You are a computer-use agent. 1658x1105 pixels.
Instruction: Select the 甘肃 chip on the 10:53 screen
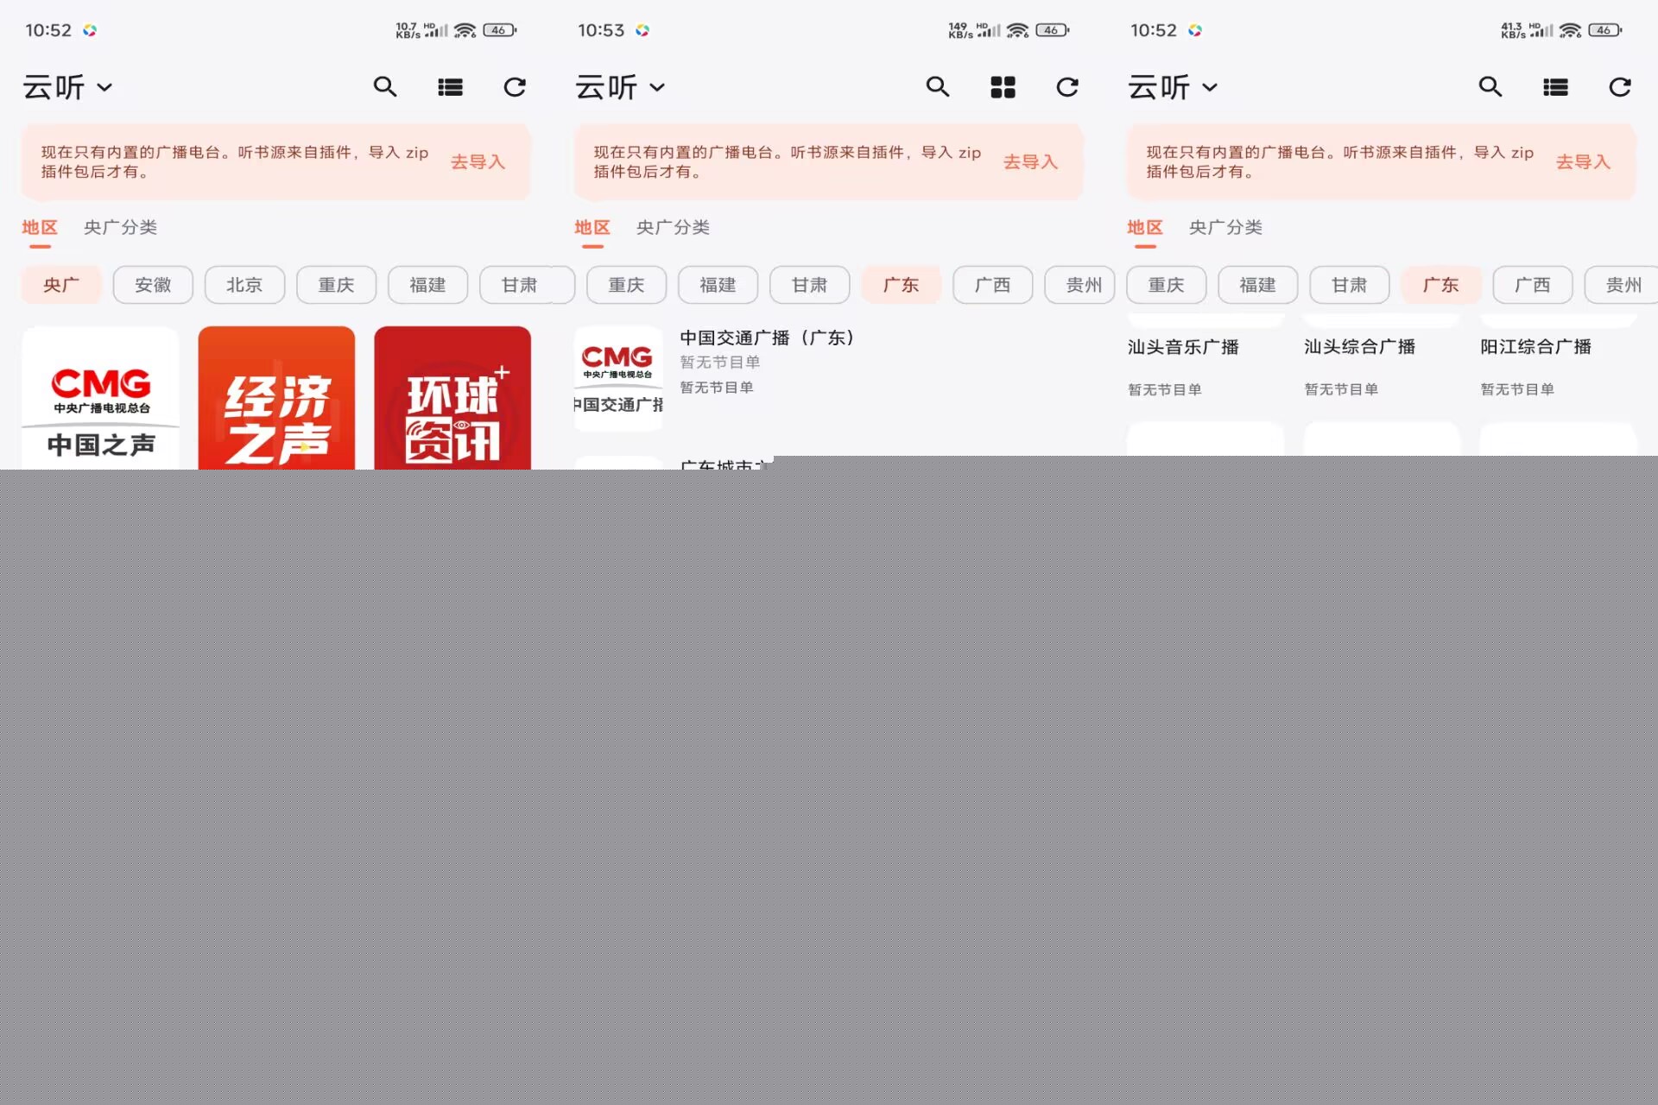tap(809, 285)
